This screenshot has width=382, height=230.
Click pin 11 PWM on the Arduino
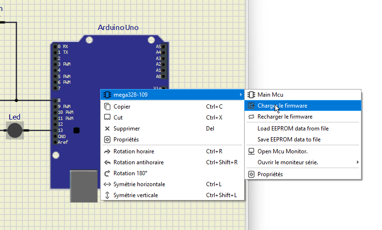pos(55,118)
